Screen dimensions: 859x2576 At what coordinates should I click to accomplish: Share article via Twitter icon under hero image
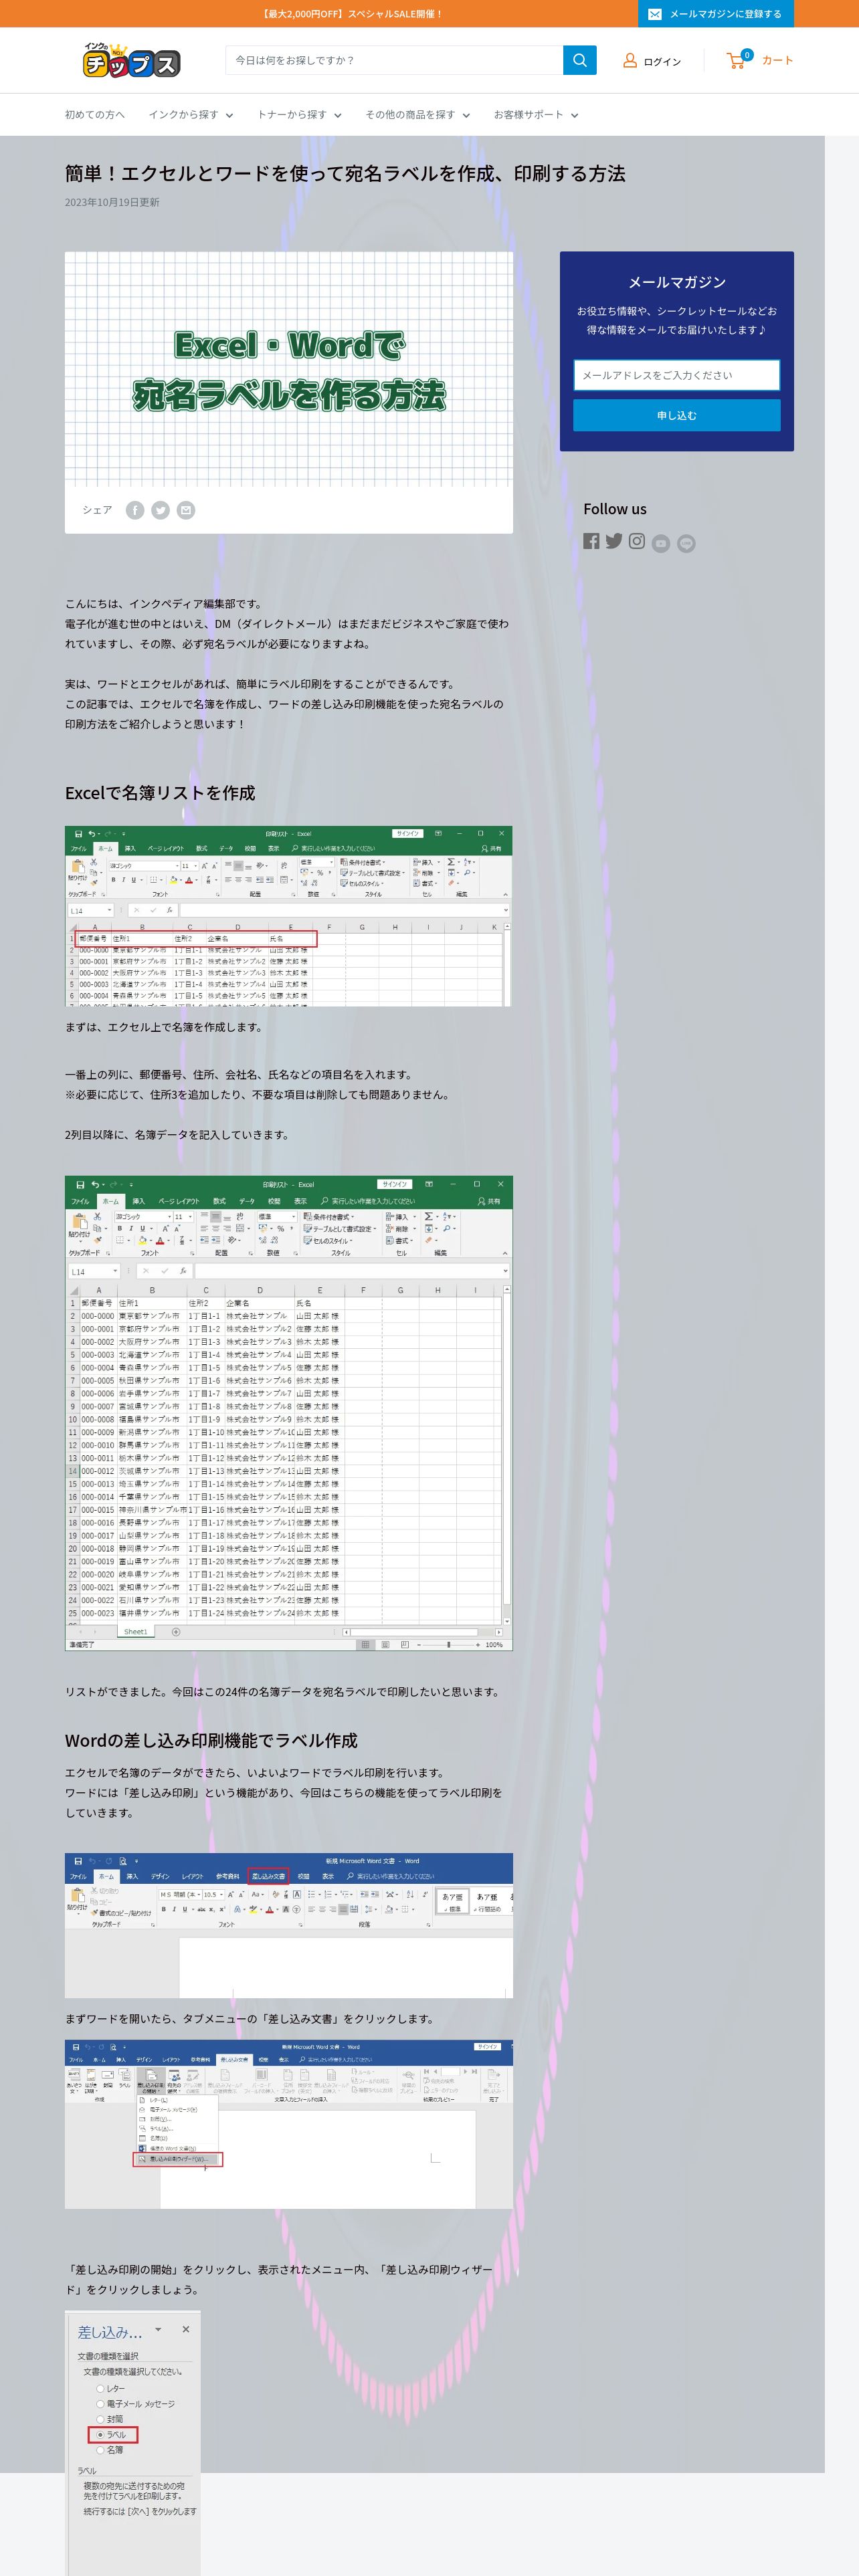pos(160,510)
